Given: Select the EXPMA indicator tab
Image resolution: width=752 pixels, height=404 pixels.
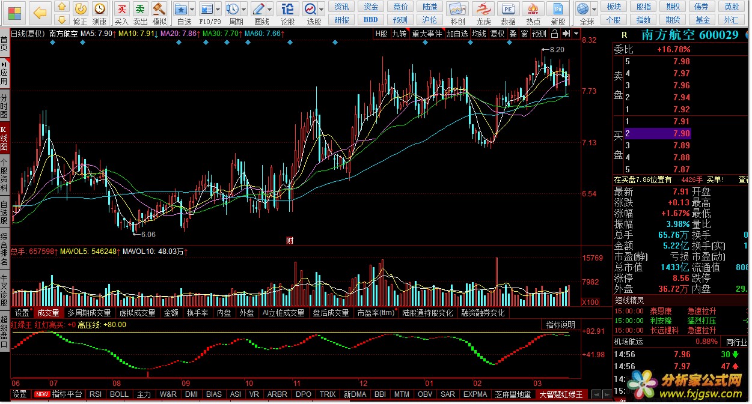Looking at the screenshot, I should pyautogui.click(x=475, y=394).
